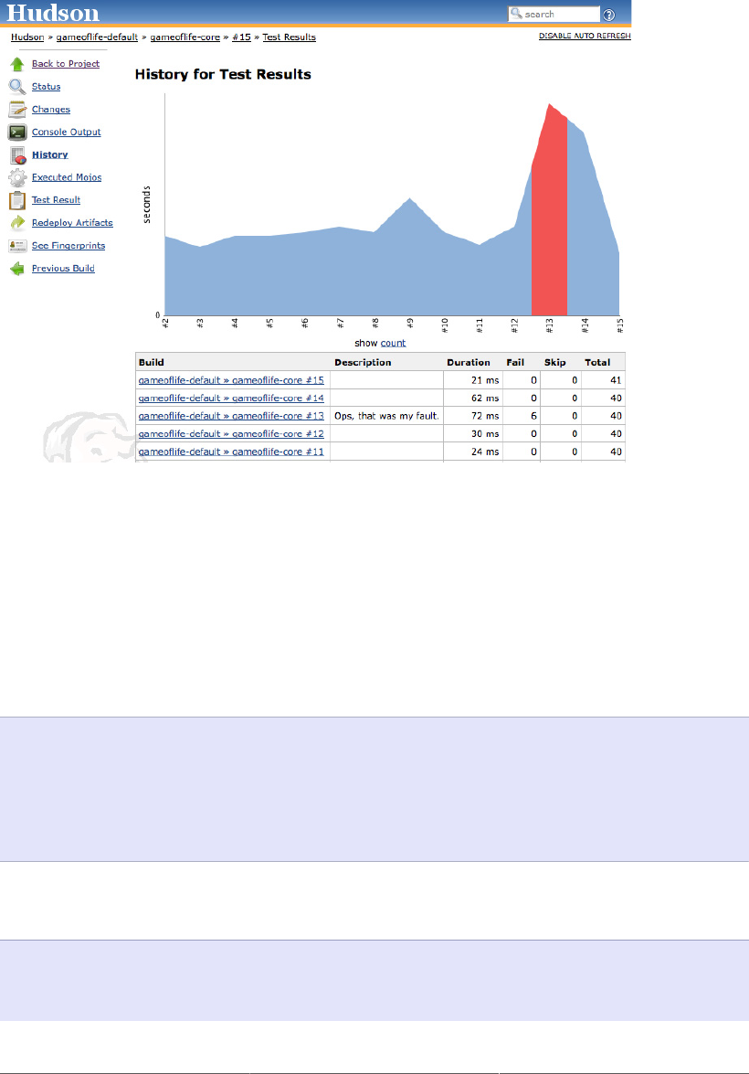Open the Executed Mojos link
The image size is (749, 1074).
pos(67,177)
